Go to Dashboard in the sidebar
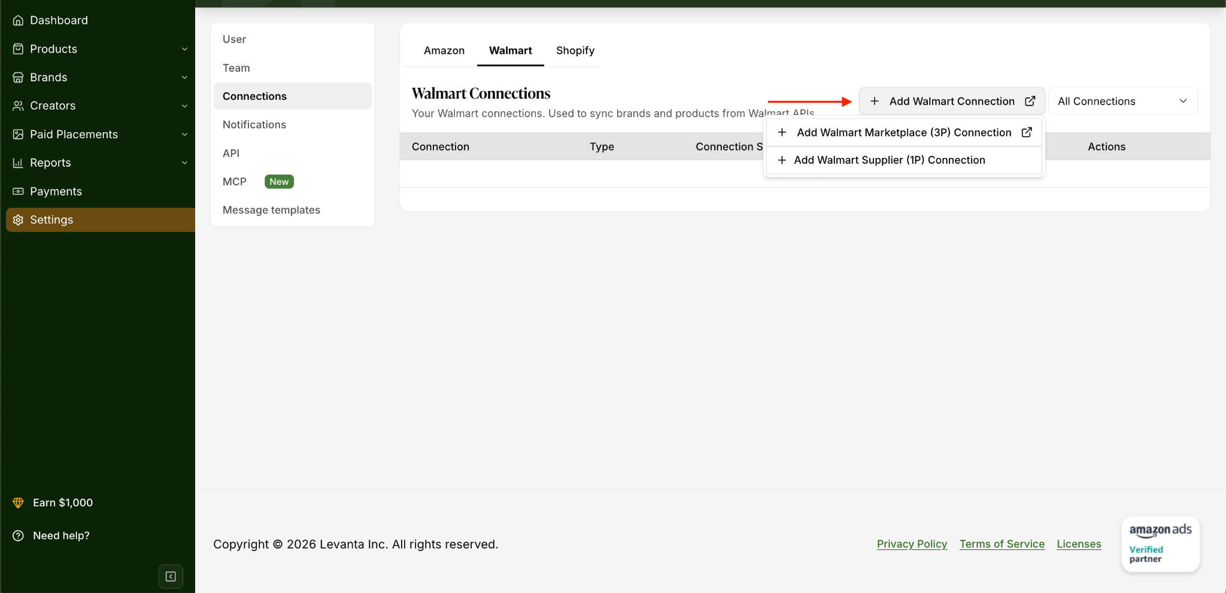The image size is (1226, 593). (101, 20)
